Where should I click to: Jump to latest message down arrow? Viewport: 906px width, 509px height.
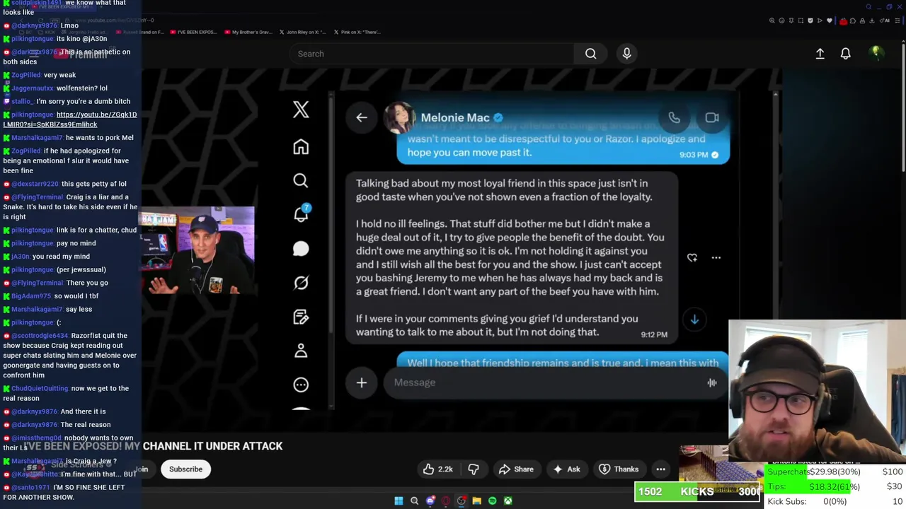[x=694, y=320]
